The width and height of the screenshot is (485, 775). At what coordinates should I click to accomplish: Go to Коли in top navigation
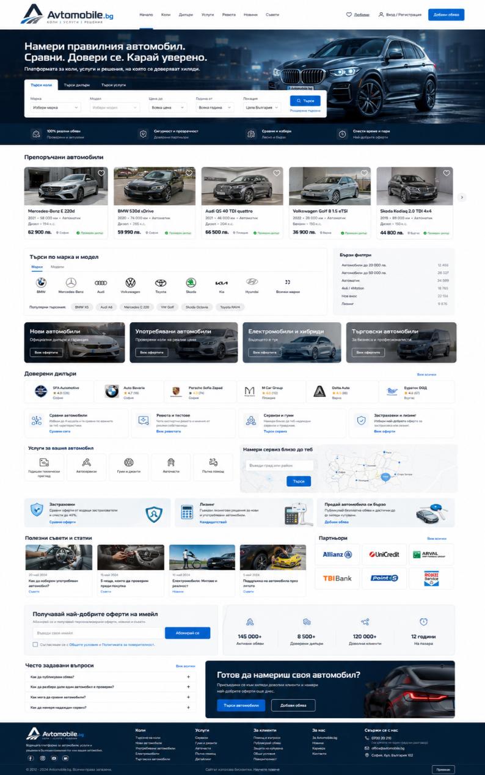tap(166, 14)
